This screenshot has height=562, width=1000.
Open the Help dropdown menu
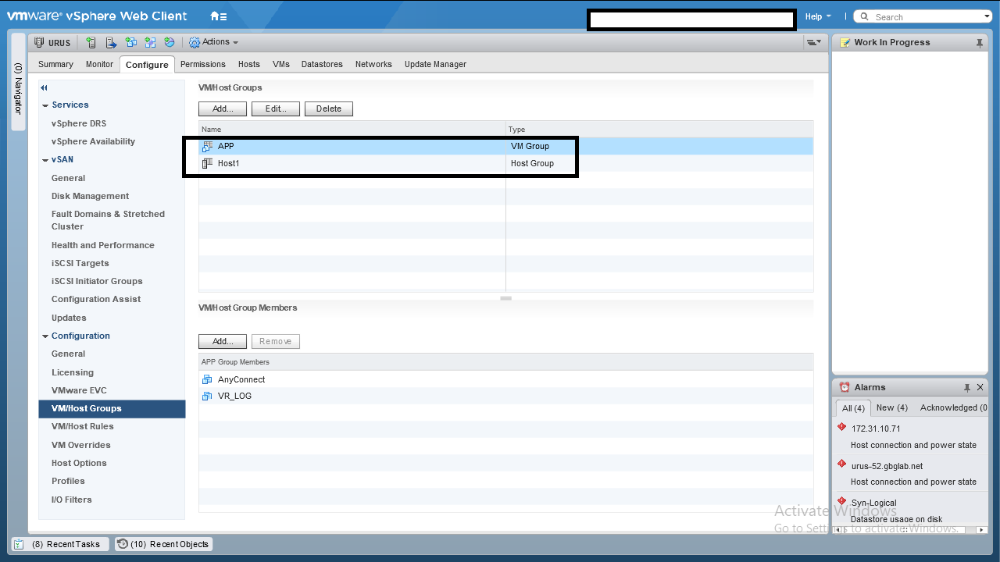click(818, 16)
